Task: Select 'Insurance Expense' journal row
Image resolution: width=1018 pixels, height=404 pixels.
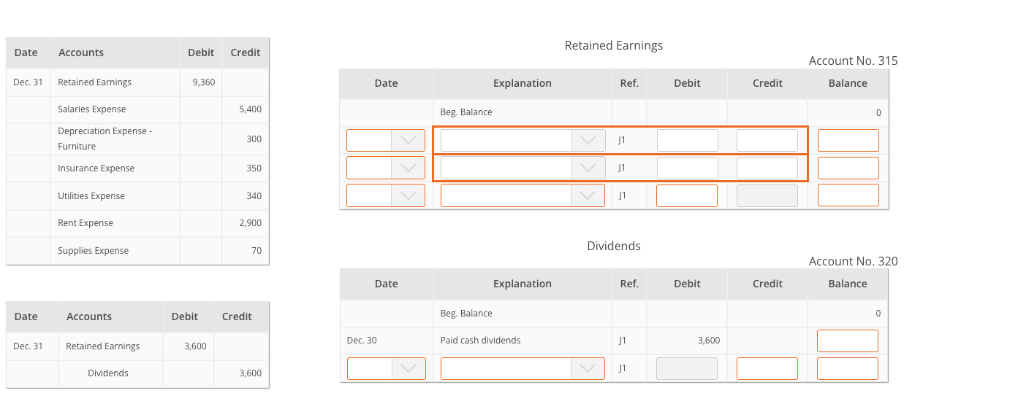Action: (137, 168)
